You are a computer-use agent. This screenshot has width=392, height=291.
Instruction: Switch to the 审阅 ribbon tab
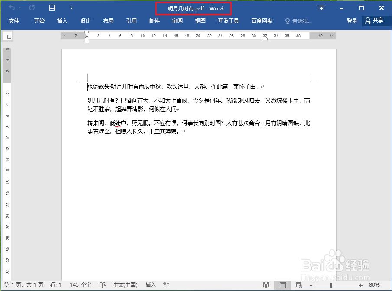click(177, 20)
